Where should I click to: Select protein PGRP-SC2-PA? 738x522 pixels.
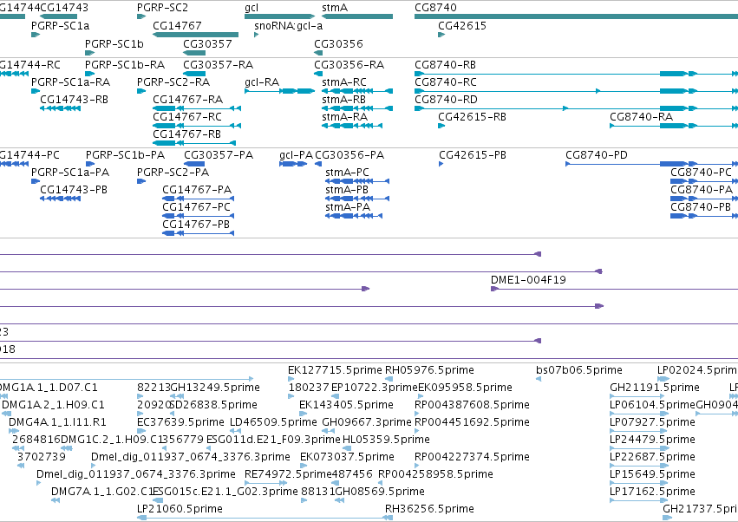click(x=141, y=181)
